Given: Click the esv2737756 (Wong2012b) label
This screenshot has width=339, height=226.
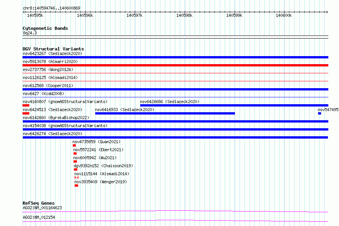Looking at the screenshot, I should 48,69.
